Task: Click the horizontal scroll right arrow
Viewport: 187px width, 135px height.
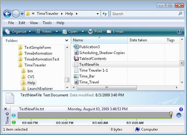Action: click(x=176, y=87)
